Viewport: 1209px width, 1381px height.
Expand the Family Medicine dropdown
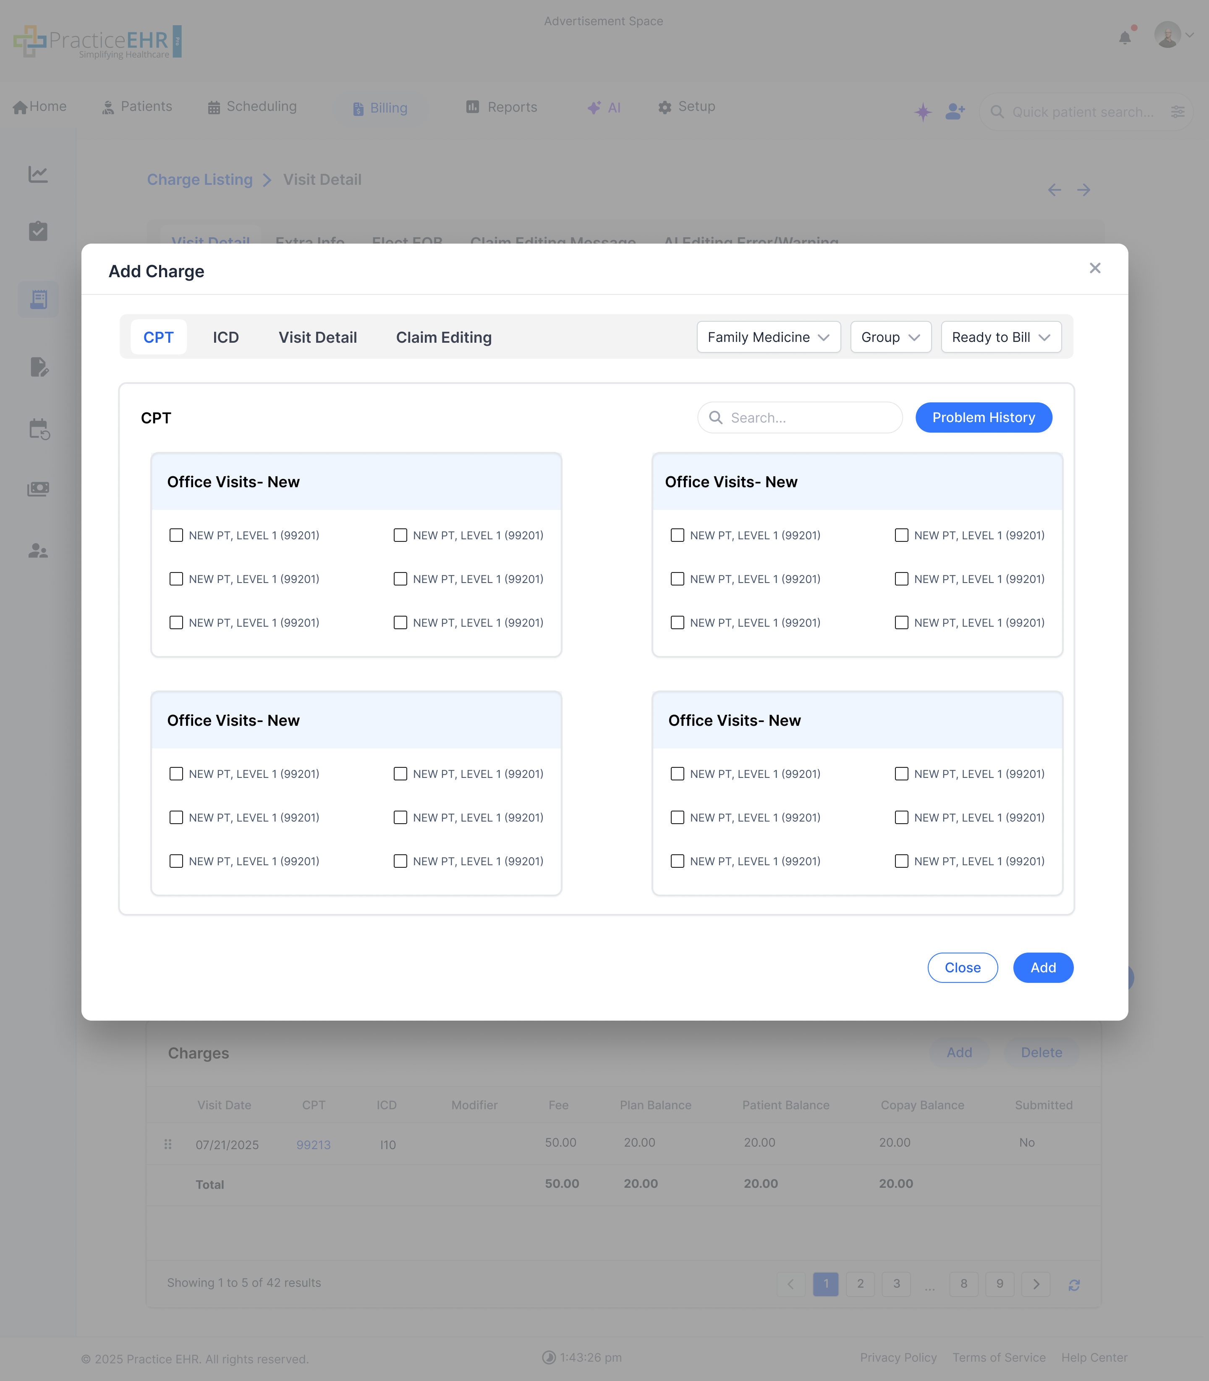[x=768, y=338]
